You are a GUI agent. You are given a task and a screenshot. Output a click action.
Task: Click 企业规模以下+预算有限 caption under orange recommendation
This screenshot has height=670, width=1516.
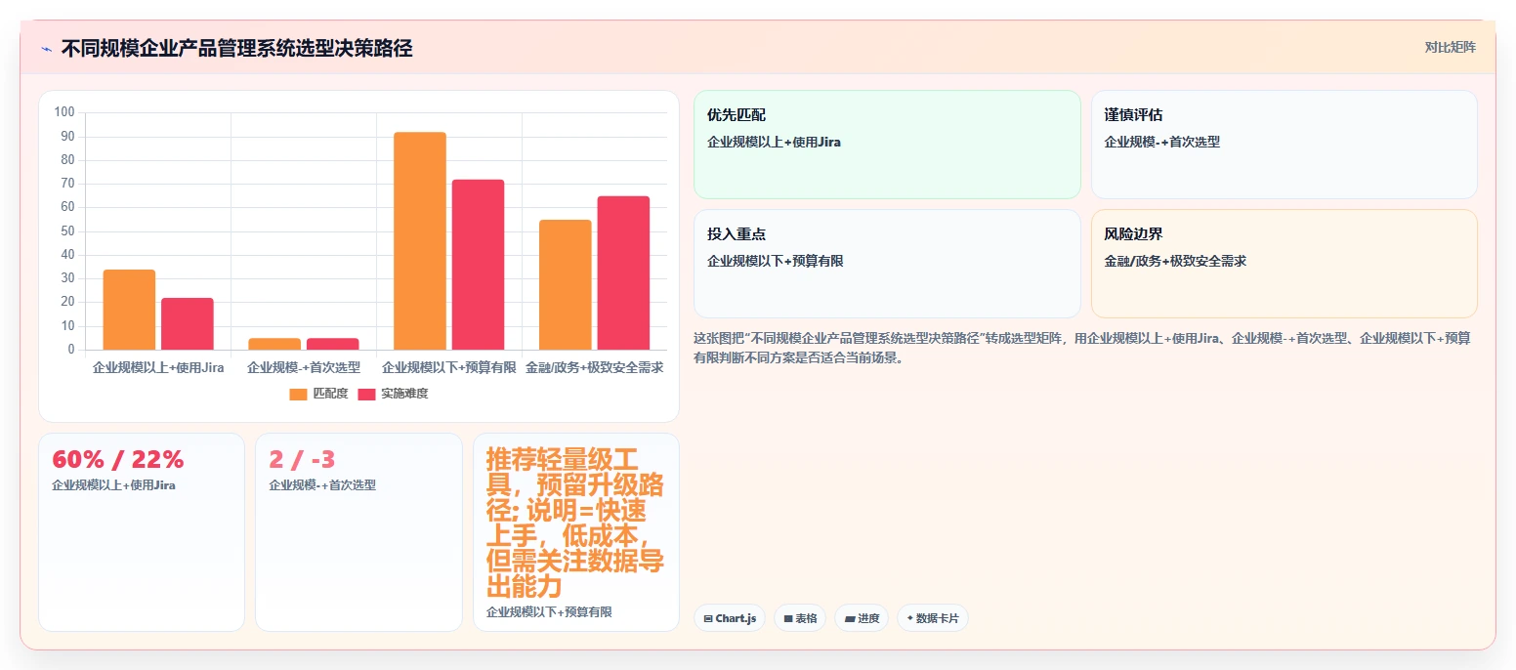click(549, 611)
